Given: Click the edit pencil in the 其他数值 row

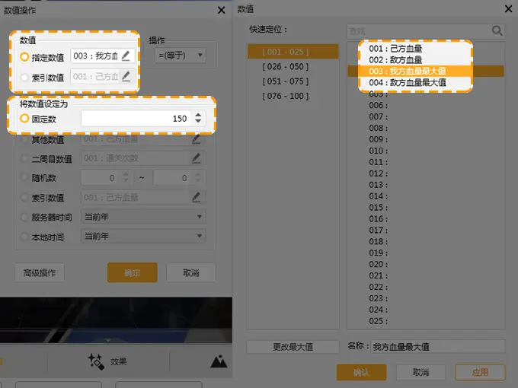Looking at the screenshot, I should pos(197,139).
